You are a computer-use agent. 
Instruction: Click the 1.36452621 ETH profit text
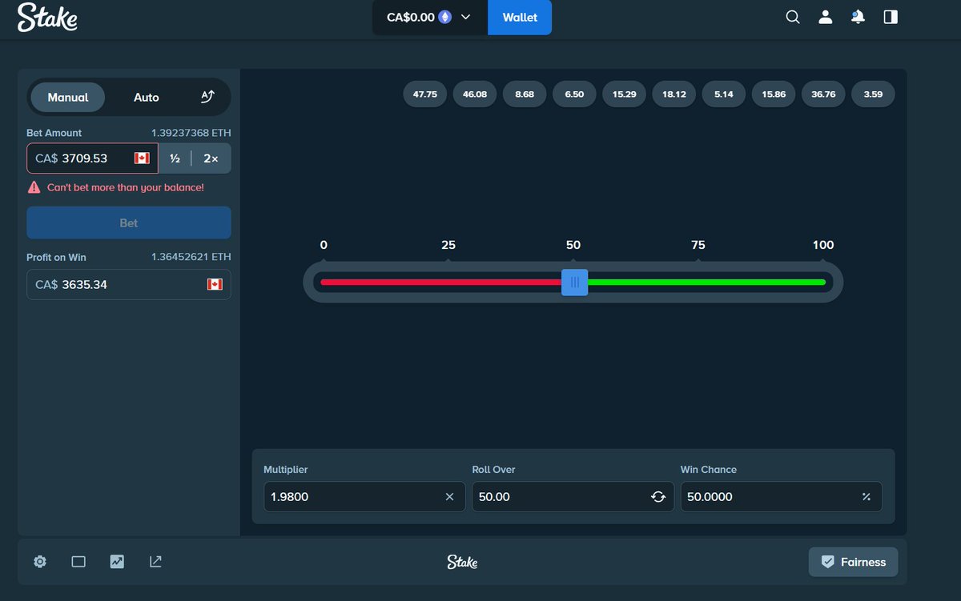191,258
